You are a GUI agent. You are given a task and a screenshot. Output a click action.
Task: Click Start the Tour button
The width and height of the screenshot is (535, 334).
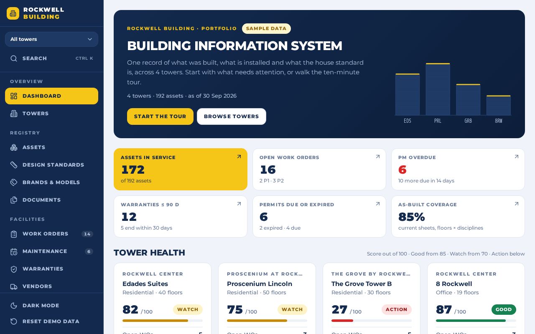[x=160, y=116]
